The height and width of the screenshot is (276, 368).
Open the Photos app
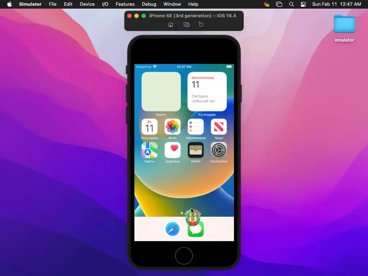coord(172,127)
